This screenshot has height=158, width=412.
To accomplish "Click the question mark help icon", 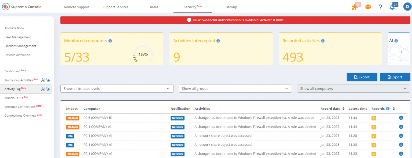I will point(380,7).
